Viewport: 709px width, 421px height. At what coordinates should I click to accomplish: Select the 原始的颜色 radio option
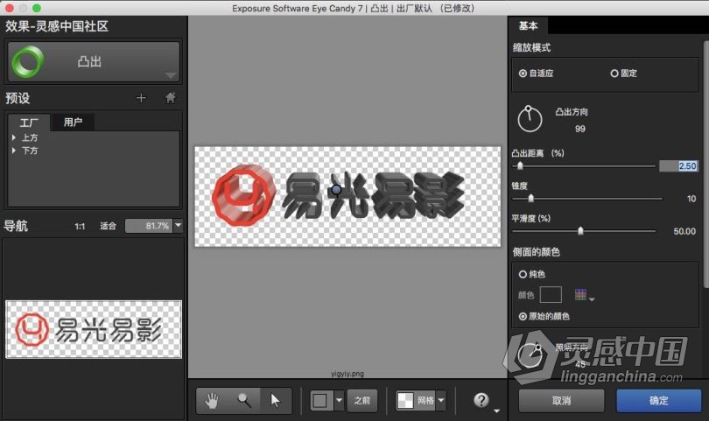tap(523, 316)
